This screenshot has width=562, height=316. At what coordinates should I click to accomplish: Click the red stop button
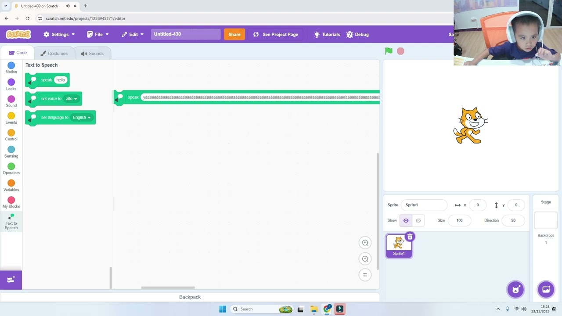[x=400, y=51]
